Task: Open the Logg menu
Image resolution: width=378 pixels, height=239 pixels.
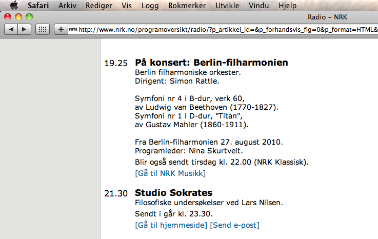Action: 150,5
